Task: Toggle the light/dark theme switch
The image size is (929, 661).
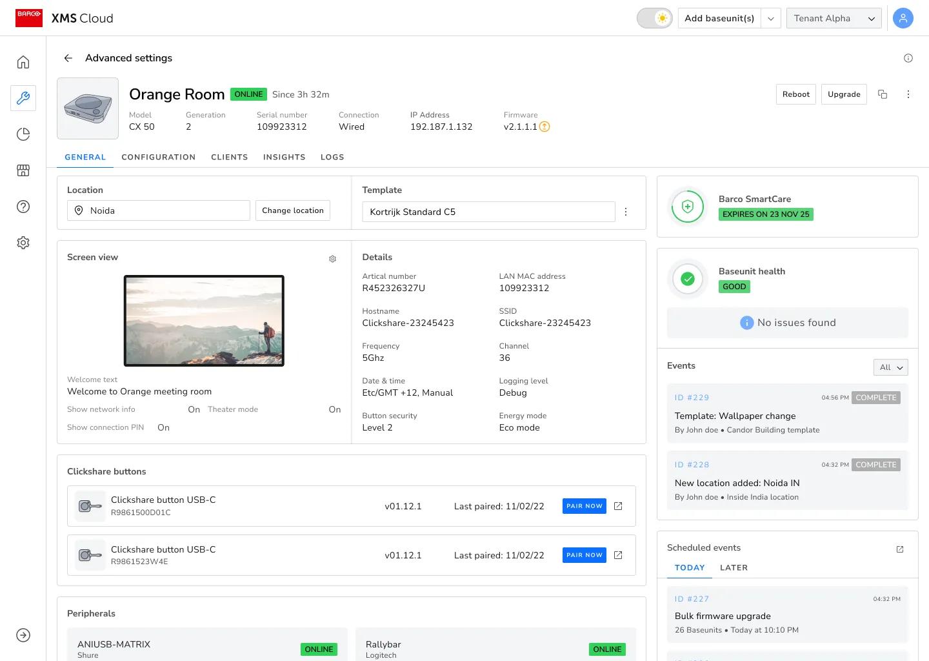Action: click(x=655, y=18)
